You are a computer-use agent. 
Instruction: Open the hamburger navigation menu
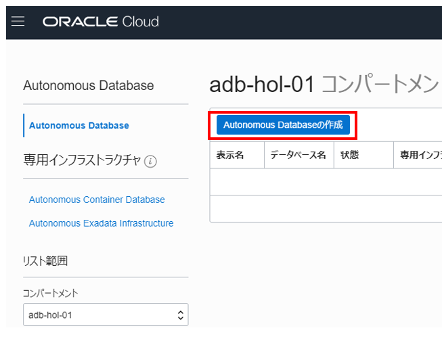[18, 22]
